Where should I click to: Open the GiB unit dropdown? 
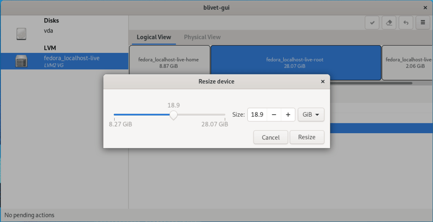(x=311, y=115)
